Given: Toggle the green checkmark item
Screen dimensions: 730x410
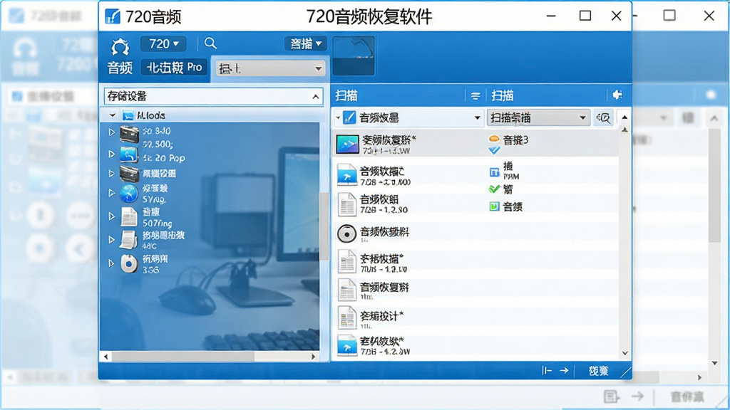Looking at the screenshot, I should click(494, 189).
